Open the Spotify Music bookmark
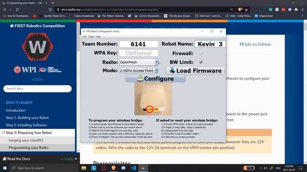Image resolution: width=307 pixels, height=172 pixels. pos(53,16)
